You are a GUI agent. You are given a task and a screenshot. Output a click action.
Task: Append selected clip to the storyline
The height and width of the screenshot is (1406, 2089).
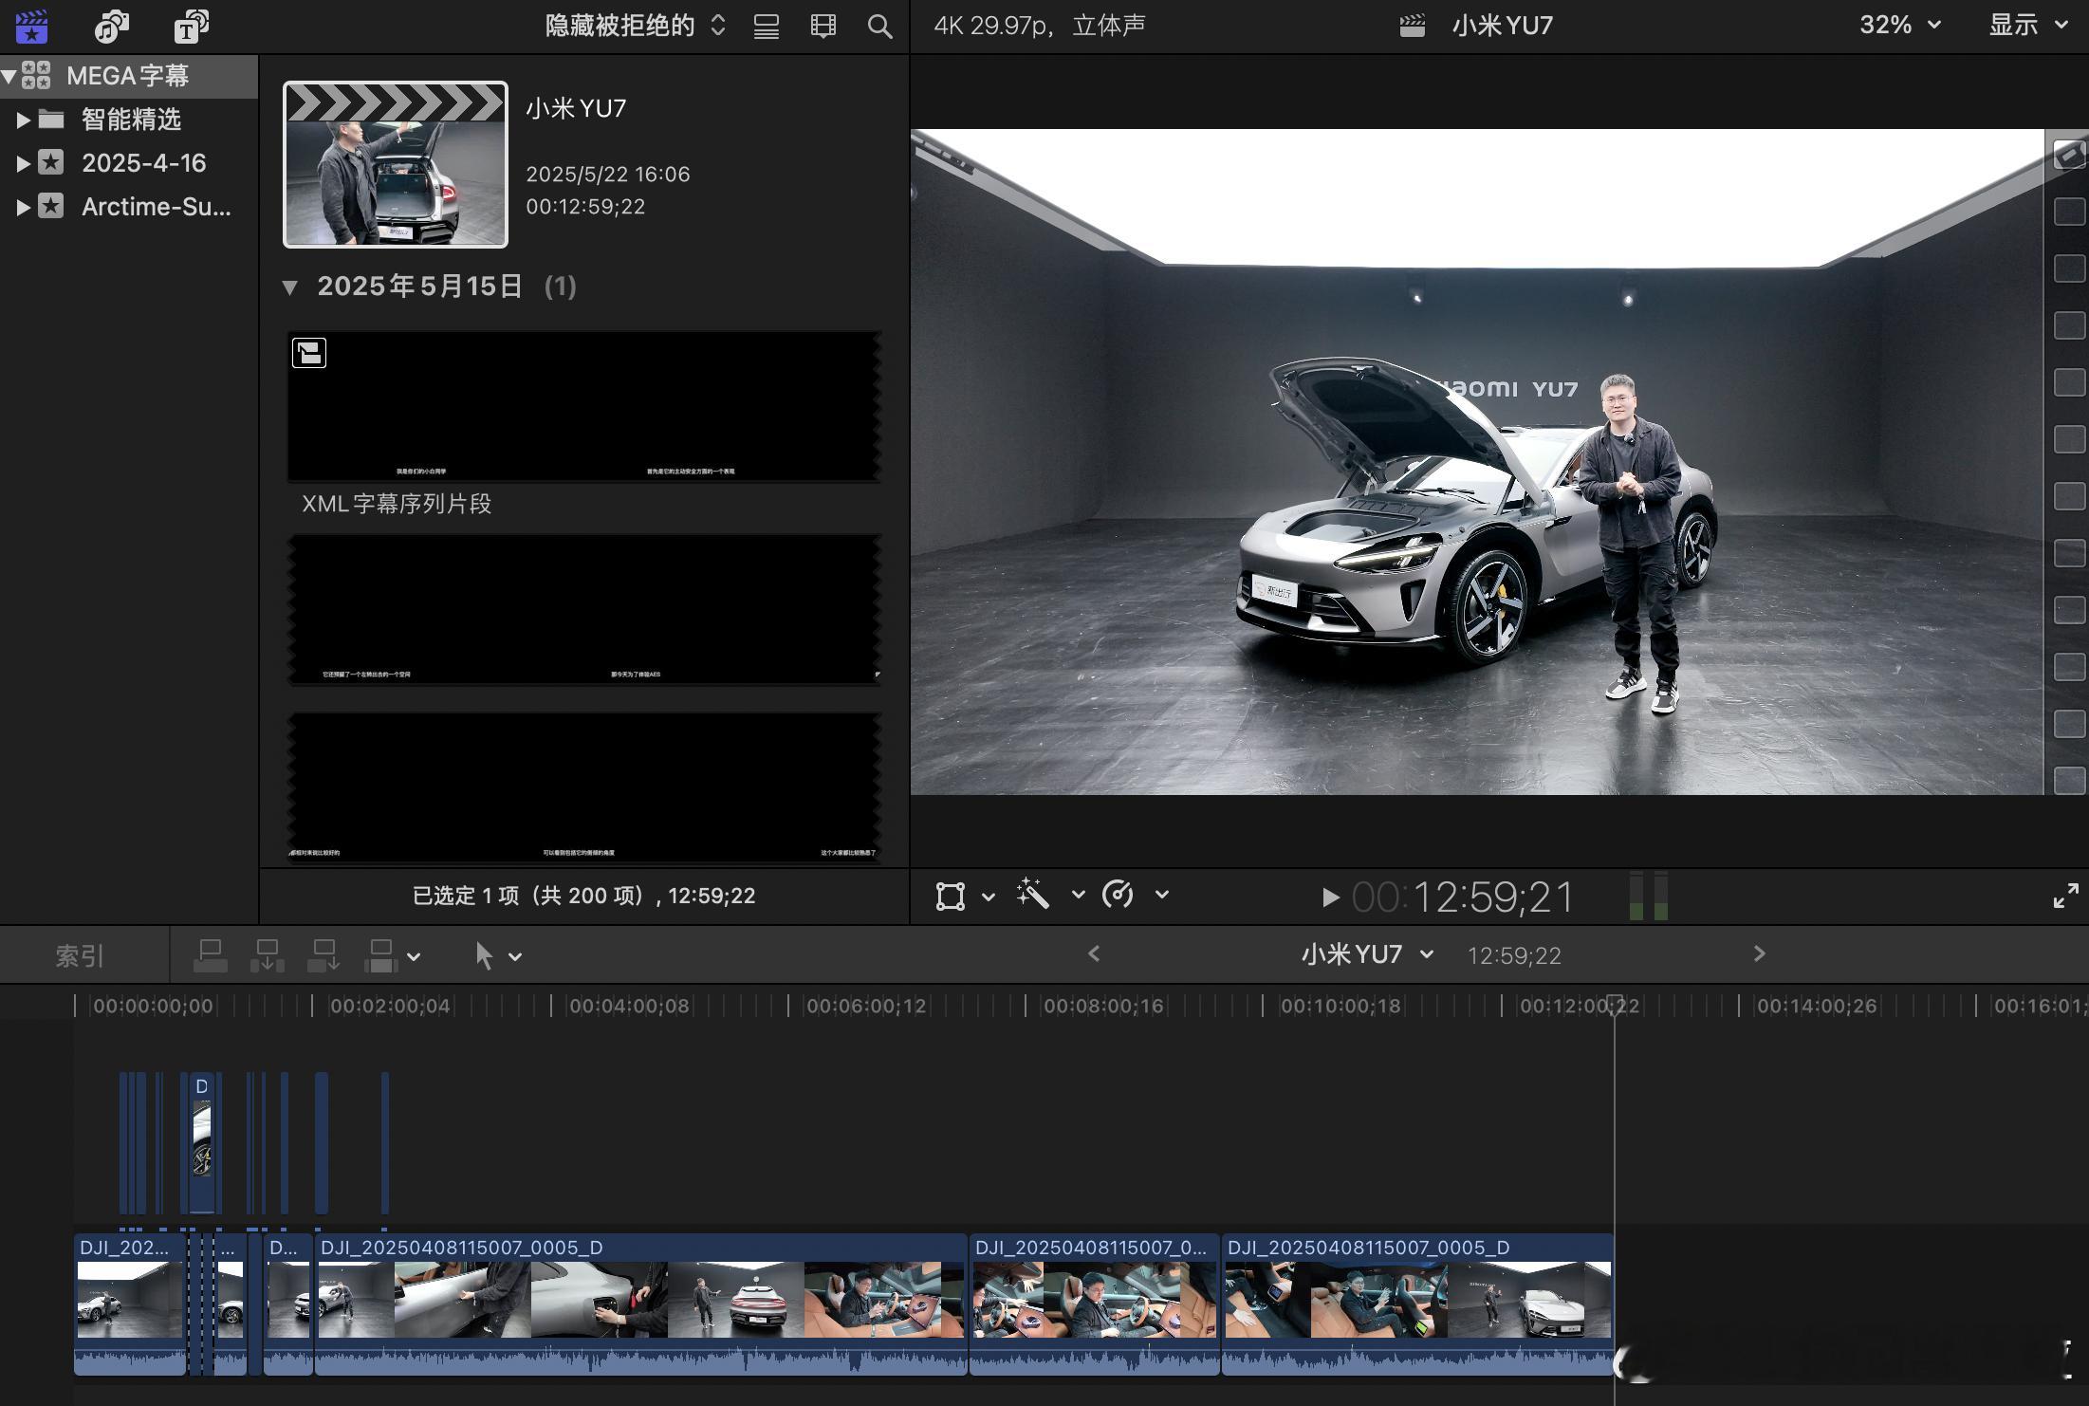click(x=324, y=956)
